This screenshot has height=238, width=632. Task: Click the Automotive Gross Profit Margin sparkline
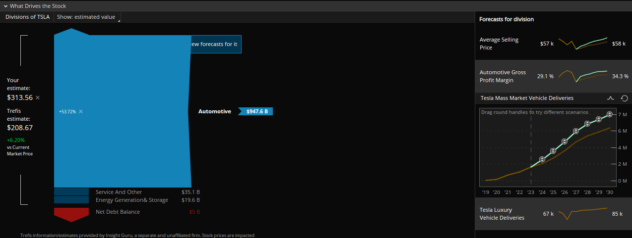pos(583,76)
